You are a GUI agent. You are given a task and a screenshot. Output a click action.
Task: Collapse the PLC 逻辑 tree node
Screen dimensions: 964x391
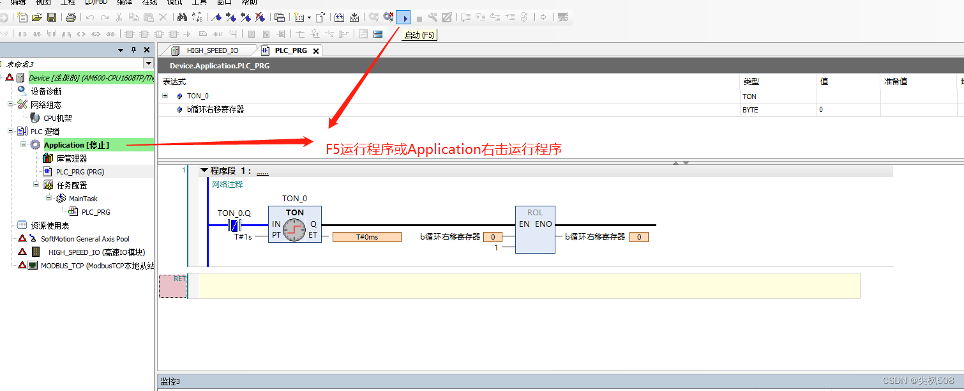(11, 131)
